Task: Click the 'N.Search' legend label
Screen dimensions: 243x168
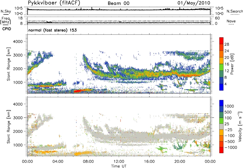Action: [x=234, y=11]
